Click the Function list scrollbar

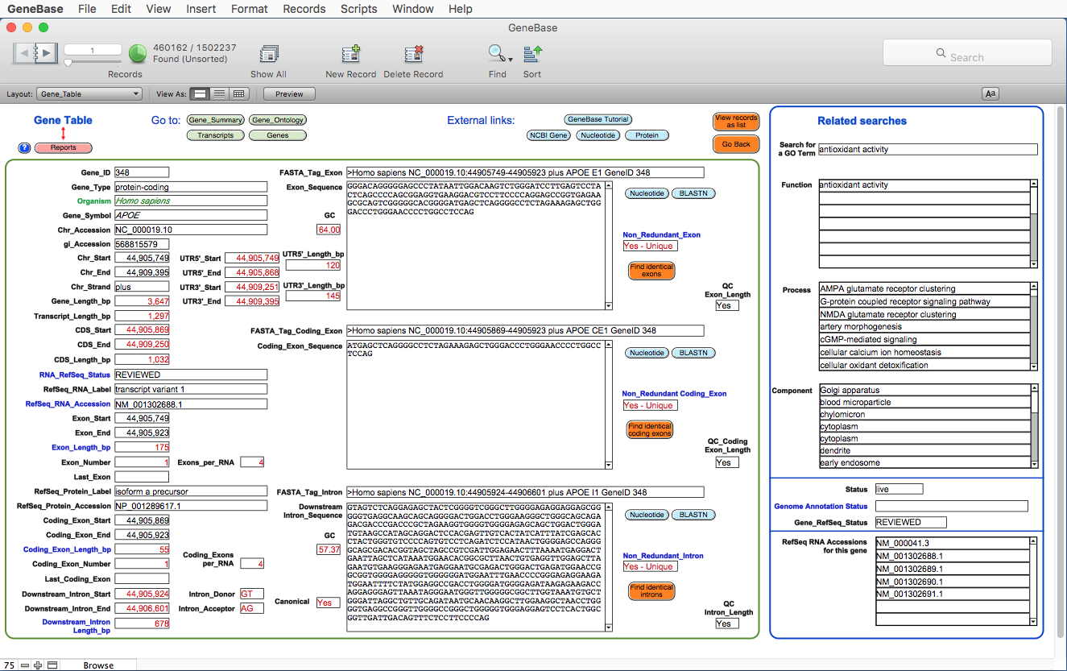tap(1034, 224)
